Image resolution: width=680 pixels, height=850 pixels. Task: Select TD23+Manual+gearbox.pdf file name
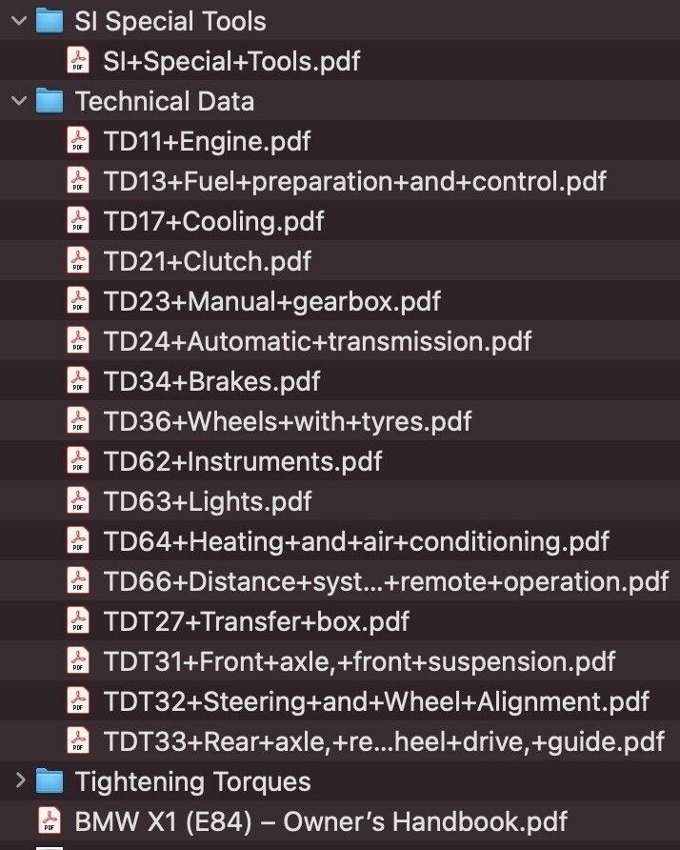[272, 301]
